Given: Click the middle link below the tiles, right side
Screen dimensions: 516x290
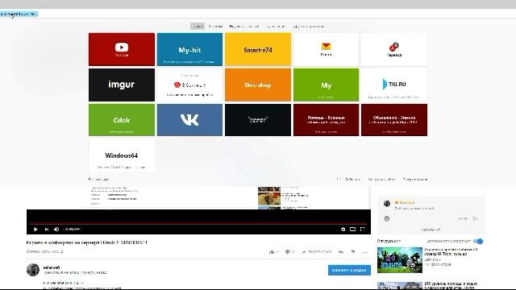Looking at the screenshot, I should [381, 179].
